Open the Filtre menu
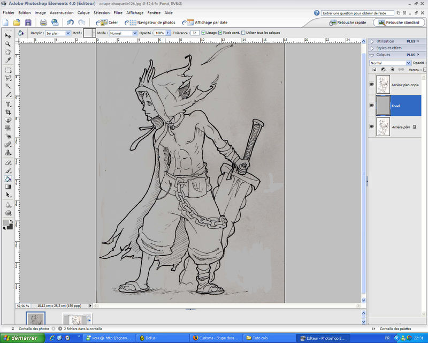The image size is (428, 343). click(x=118, y=13)
